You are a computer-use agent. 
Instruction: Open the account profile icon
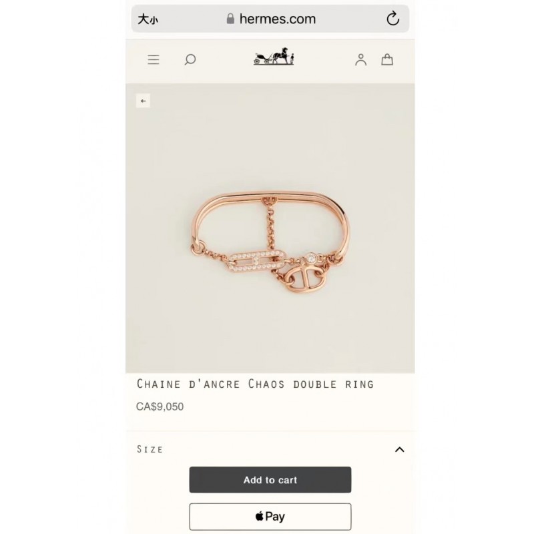(x=360, y=59)
